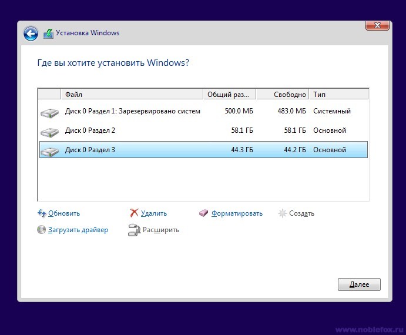Image resolution: width=406 pixels, height=335 pixels.
Task: Click the drive icon of Диск 0 Раздел 1
Action: tap(50, 113)
